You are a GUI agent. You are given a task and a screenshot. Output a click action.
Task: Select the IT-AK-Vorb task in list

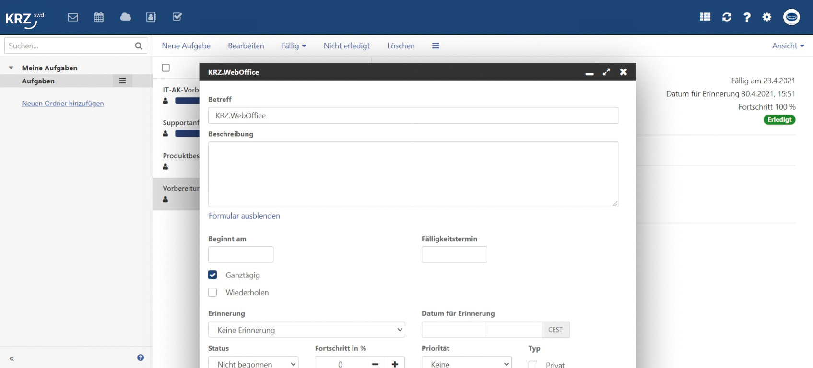tap(176, 94)
